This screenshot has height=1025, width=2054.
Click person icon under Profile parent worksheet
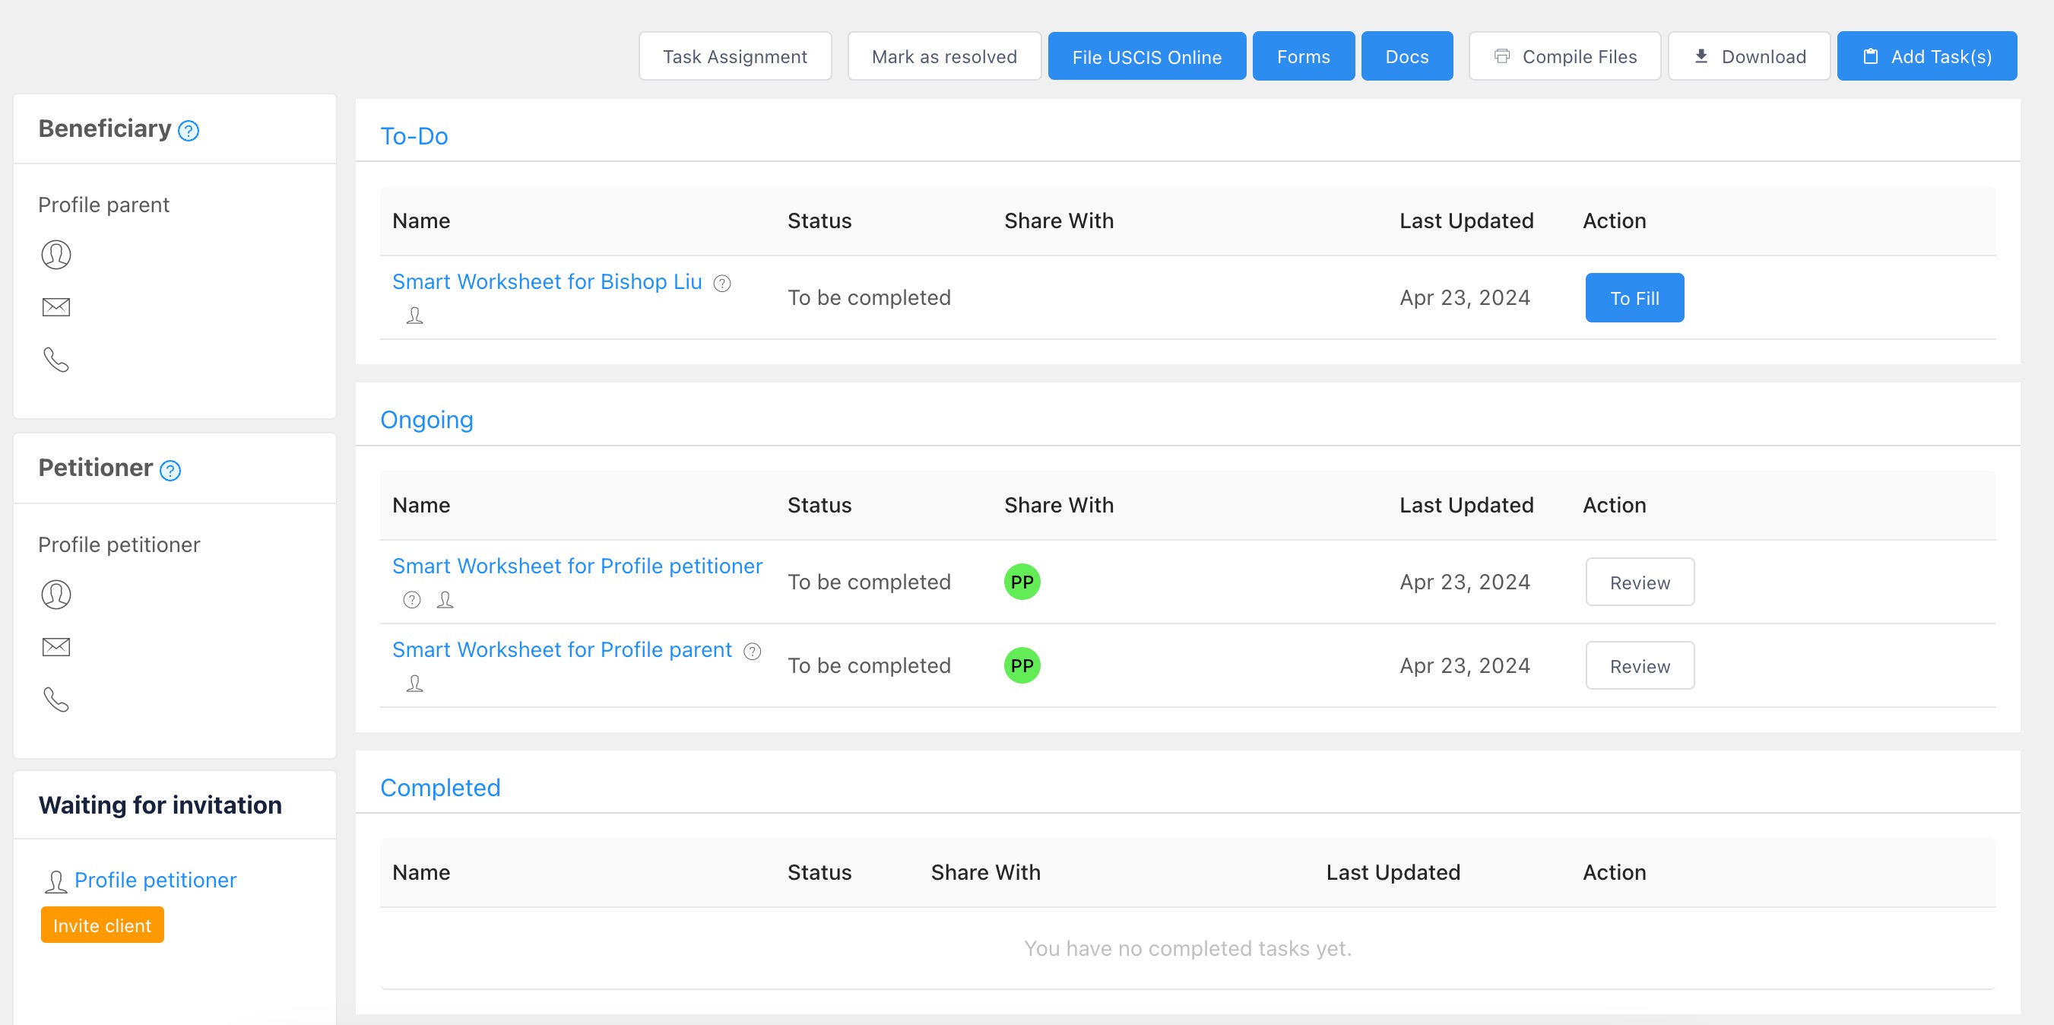pos(414,683)
